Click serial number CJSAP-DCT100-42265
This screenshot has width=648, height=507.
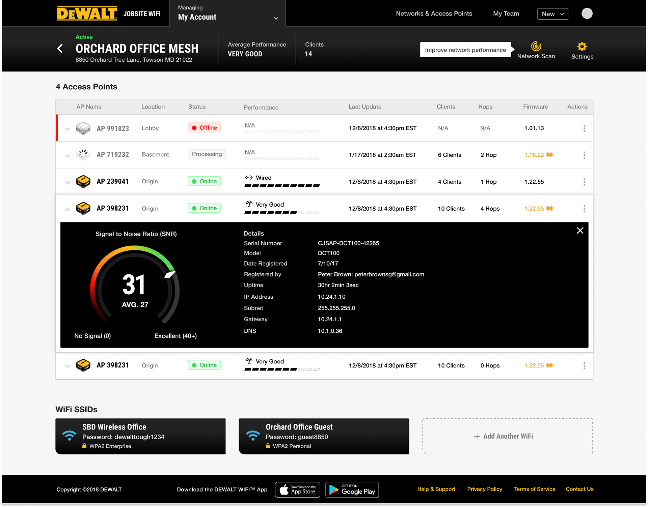click(x=348, y=243)
